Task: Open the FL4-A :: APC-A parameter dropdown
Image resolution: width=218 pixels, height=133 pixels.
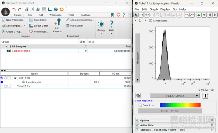Action: click(175, 96)
